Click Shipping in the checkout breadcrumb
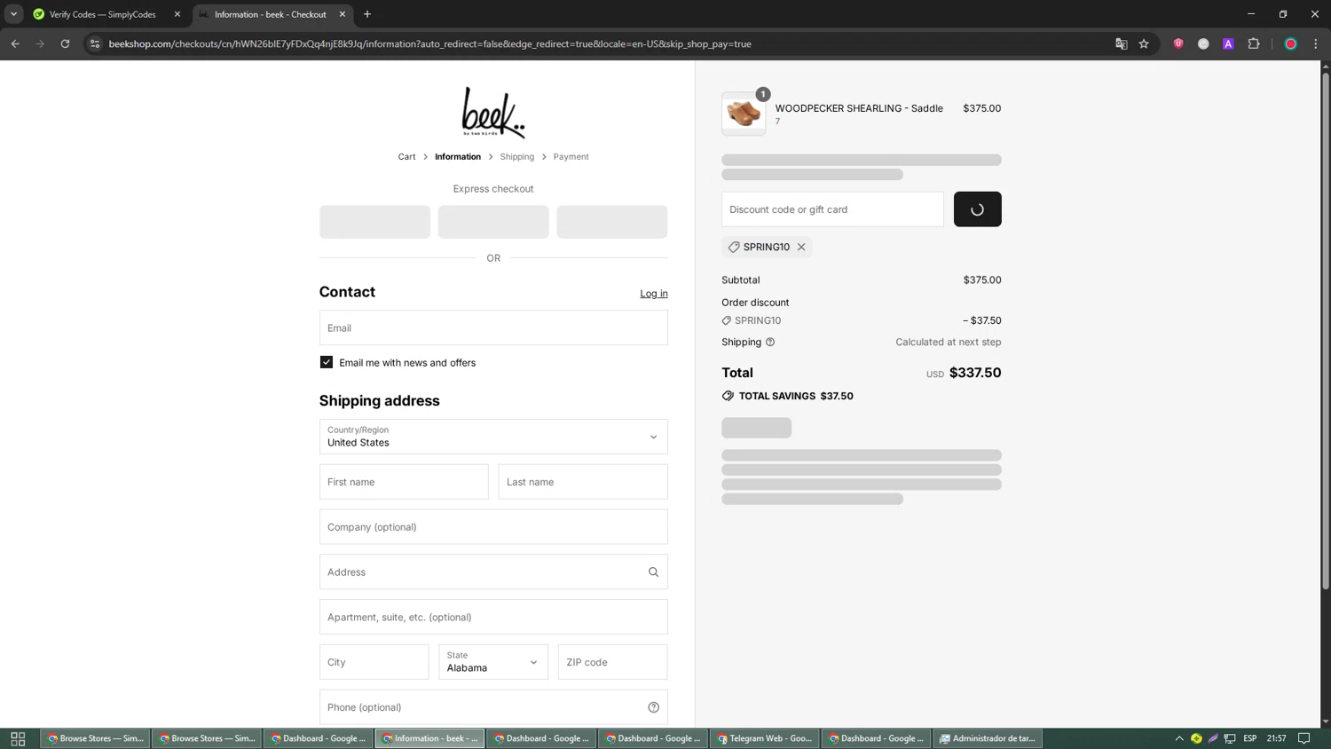The image size is (1331, 749). [x=516, y=157]
